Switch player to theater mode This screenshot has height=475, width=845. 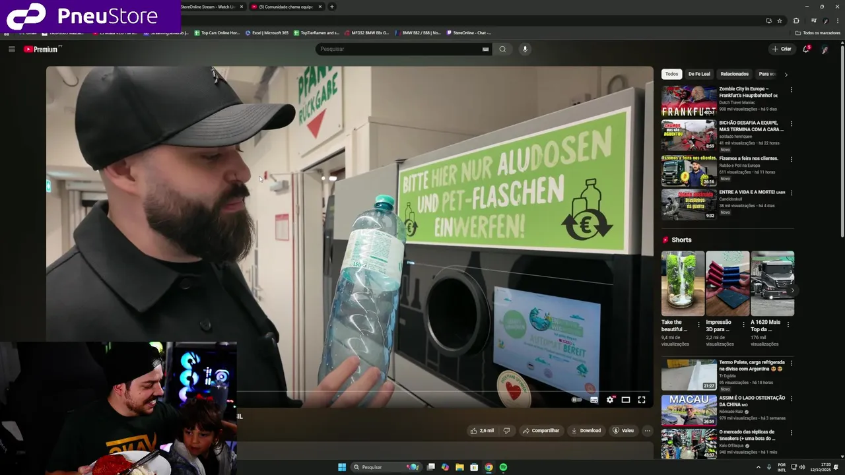tap(626, 400)
